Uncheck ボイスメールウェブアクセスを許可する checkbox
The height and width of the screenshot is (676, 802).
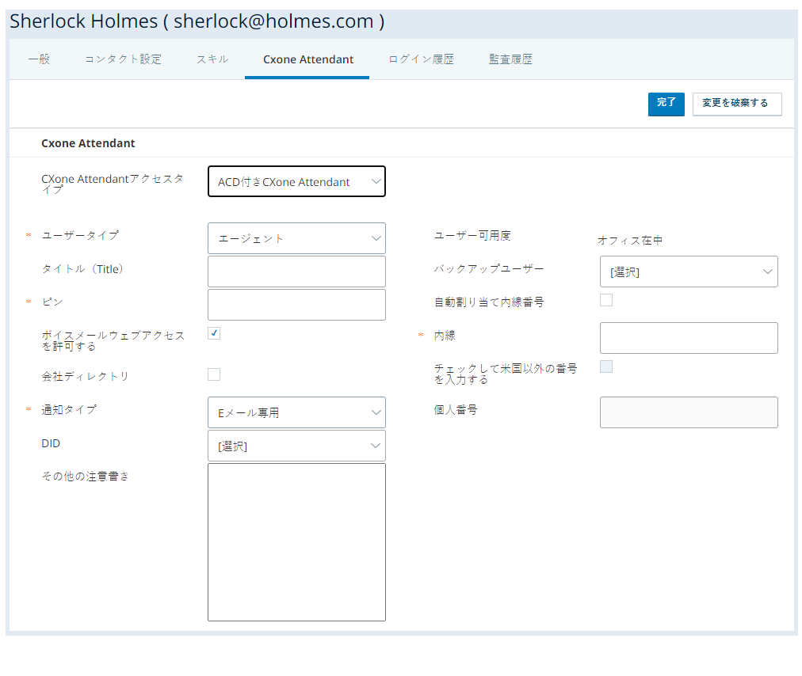(x=214, y=333)
